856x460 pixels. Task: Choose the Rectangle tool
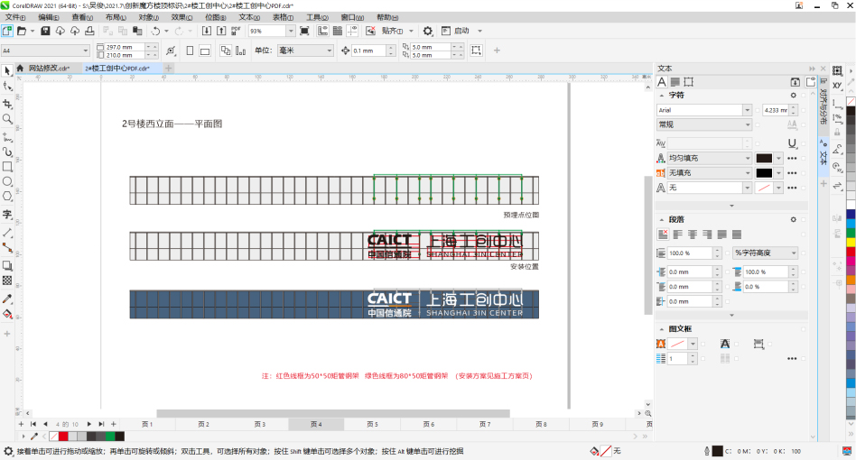click(x=7, y=167)
